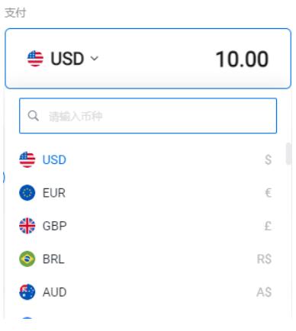Click the magnifier search icon

[x=34, y=116]
